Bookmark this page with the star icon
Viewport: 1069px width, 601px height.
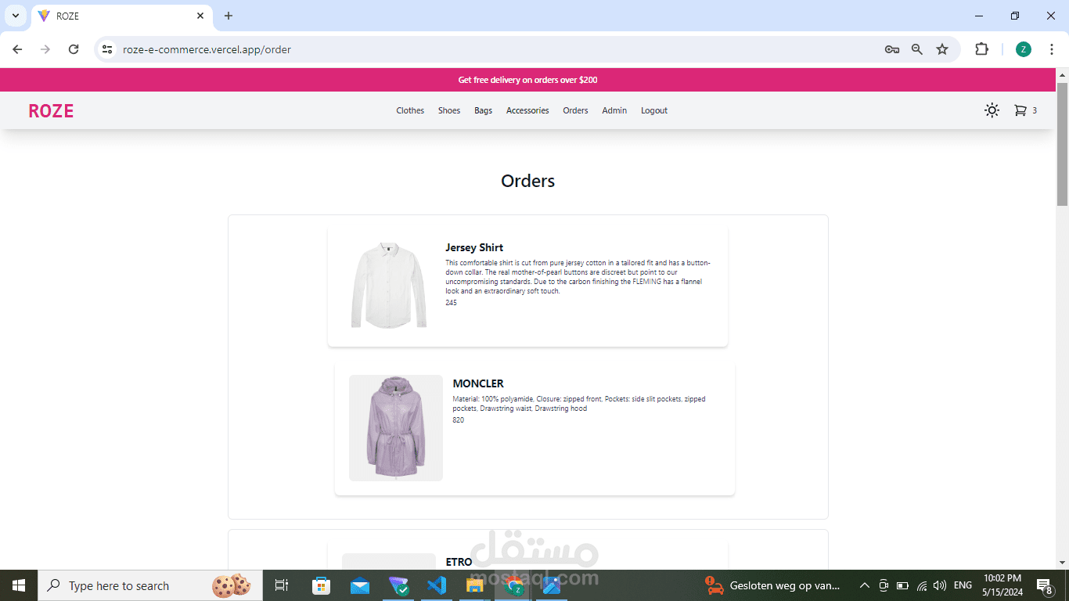(x=942, y=49)
